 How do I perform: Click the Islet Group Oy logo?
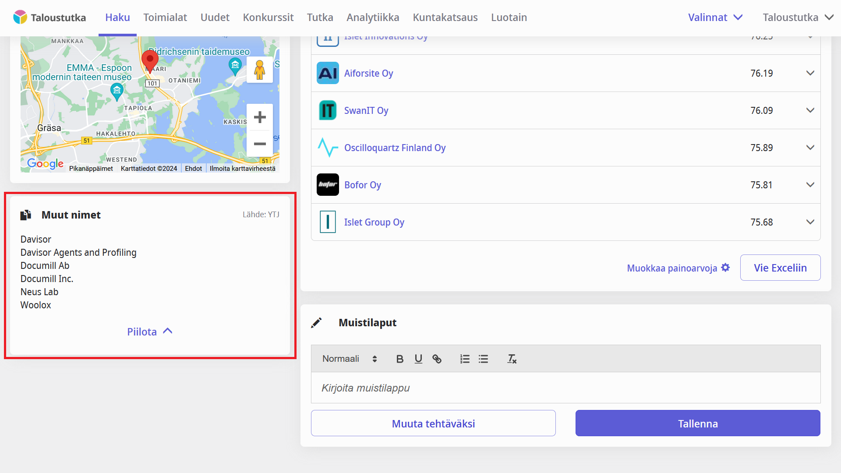[x=328, y=222]
